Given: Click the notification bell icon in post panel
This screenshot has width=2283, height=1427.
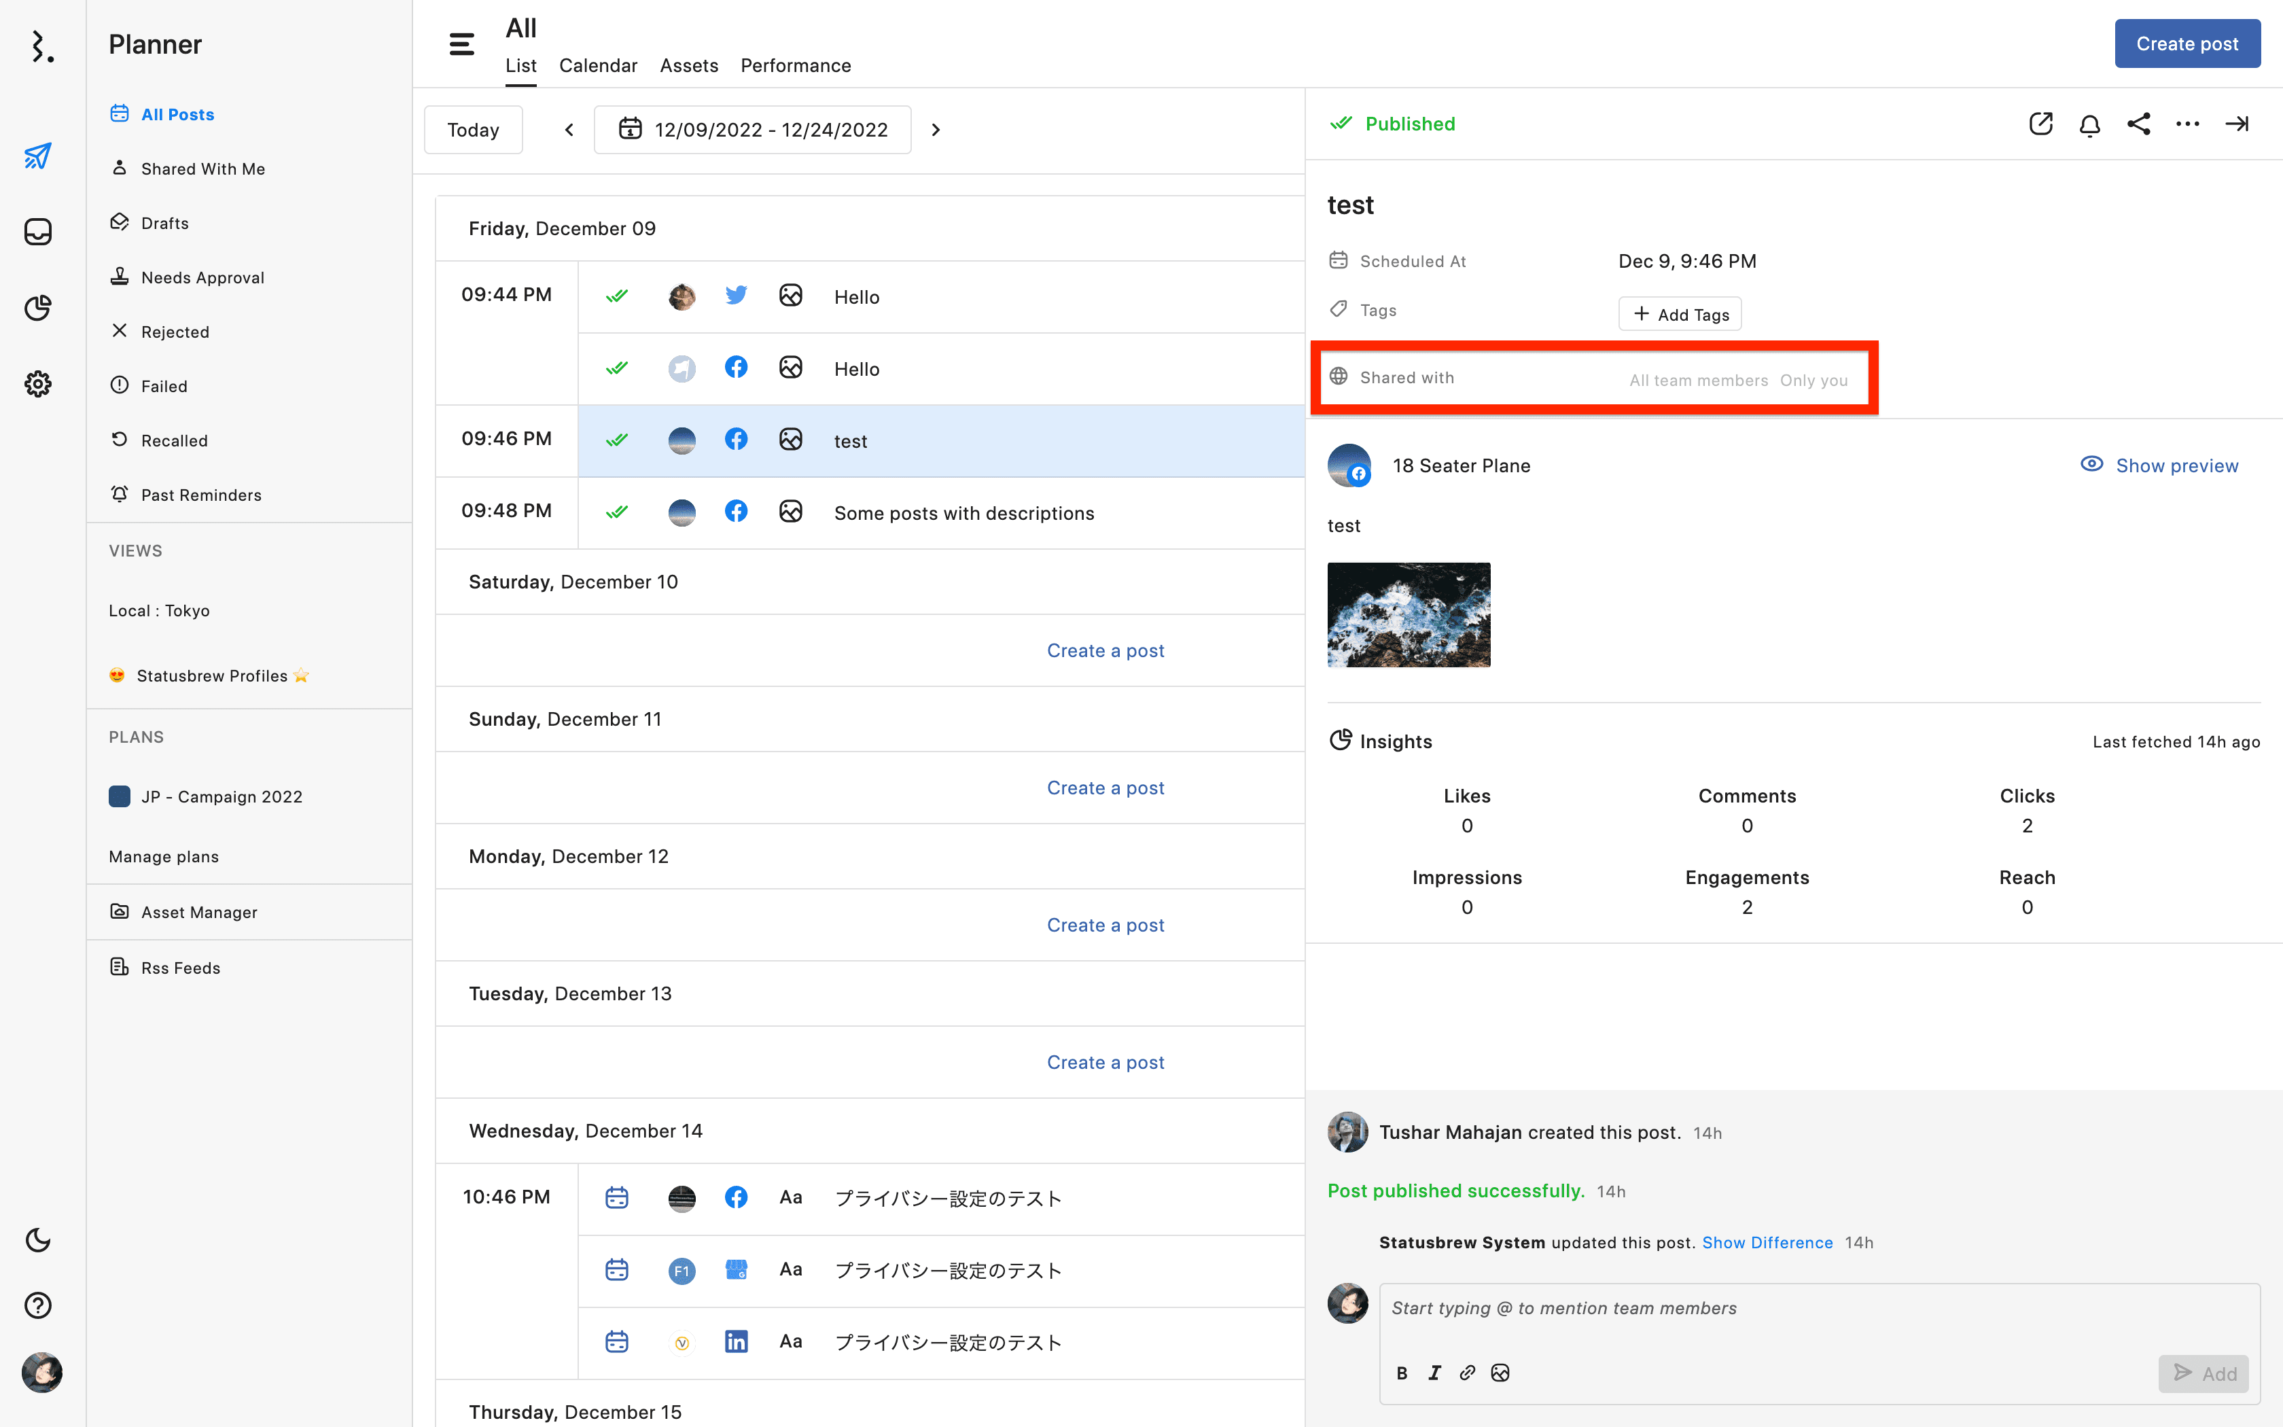Looking at the screenshot, I should (2089, 124).
